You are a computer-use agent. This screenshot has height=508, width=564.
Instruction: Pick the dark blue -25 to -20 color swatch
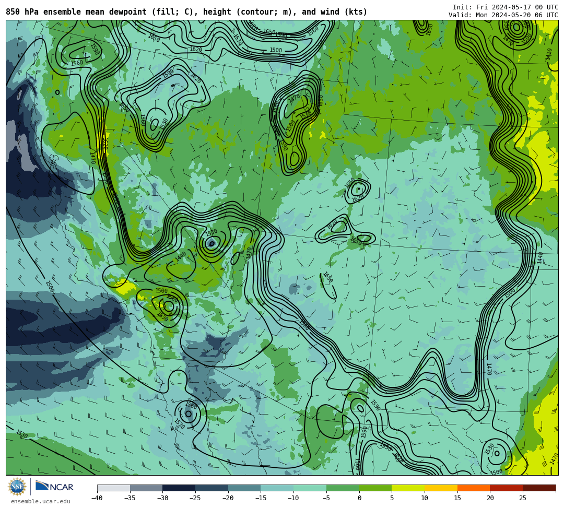pyautogui.click(x=211, y=488)
